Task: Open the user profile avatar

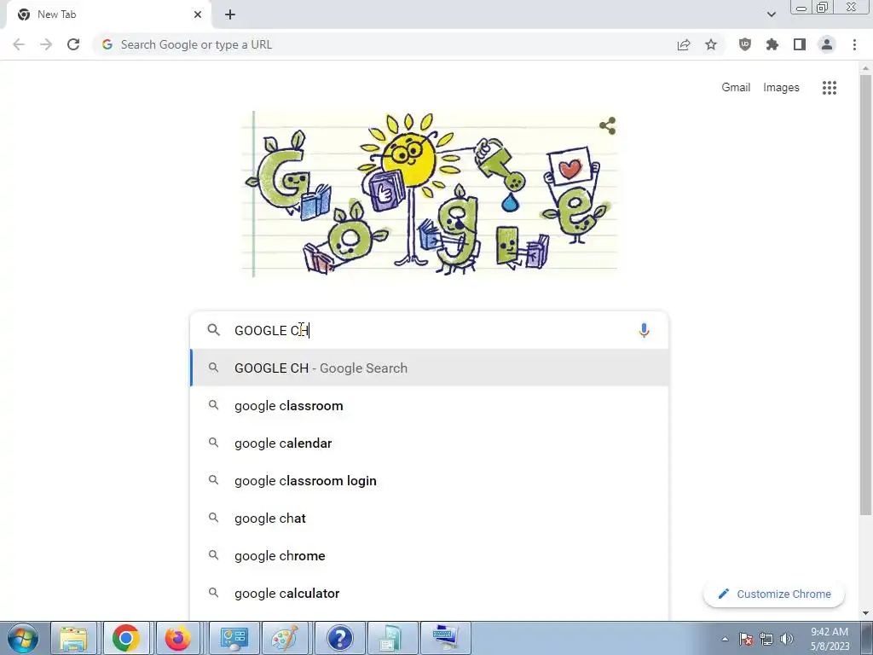Action: [x=827, y=44]
